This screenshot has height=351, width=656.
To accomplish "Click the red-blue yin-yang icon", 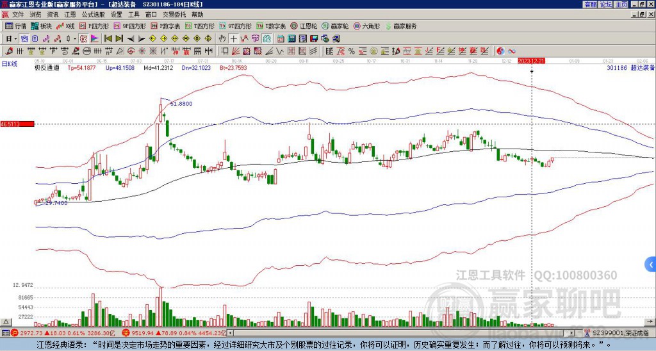I will tap(500, 51).
